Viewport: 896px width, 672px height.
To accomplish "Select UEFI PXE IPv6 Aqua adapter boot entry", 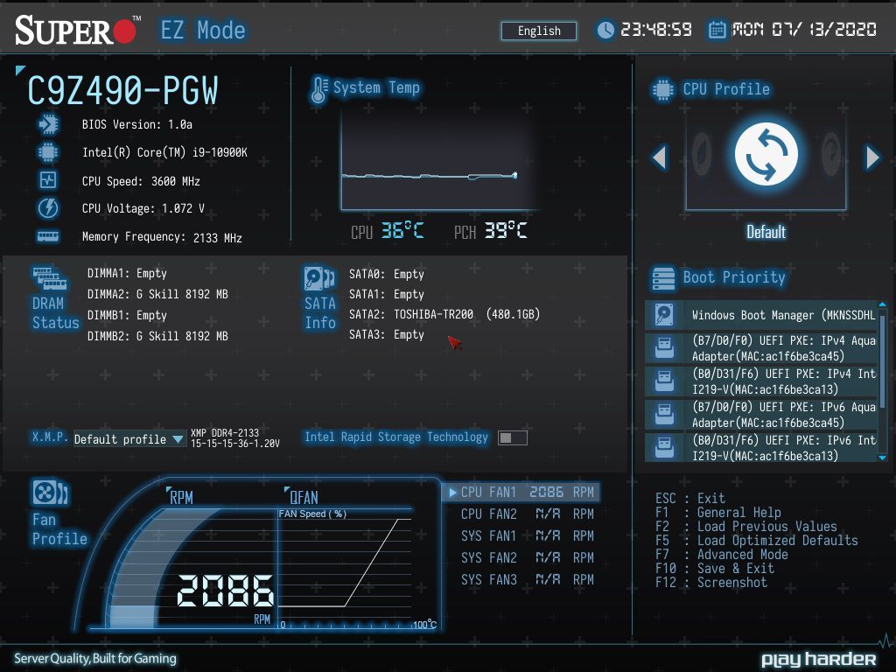I will pyautogui.click(x=762, y=414).
